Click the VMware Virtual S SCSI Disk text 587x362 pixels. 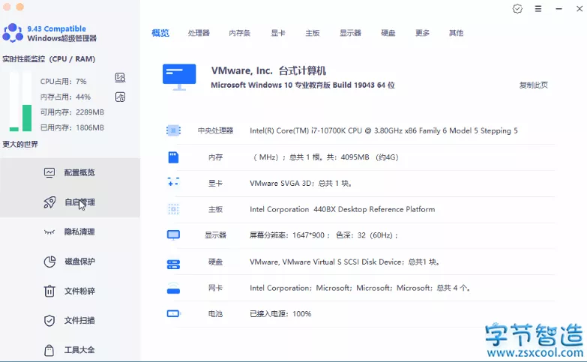tap(344, 262)
